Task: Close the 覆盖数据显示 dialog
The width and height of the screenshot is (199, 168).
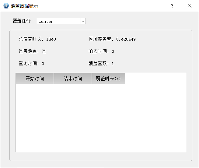Action: [x=190, y=6]
